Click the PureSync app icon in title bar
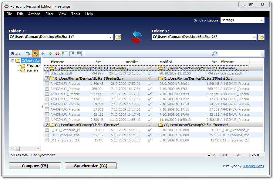This screenshot has height=179, width=273. [x=7, y=6]
